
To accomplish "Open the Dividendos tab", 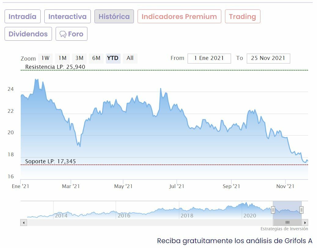I will click(x=28, y=34).
